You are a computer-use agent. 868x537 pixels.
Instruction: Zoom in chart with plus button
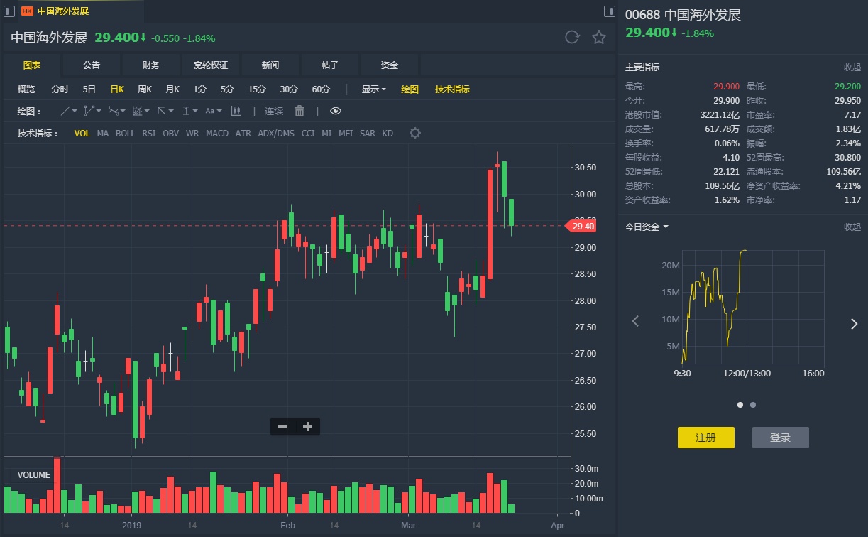(307, 426)
